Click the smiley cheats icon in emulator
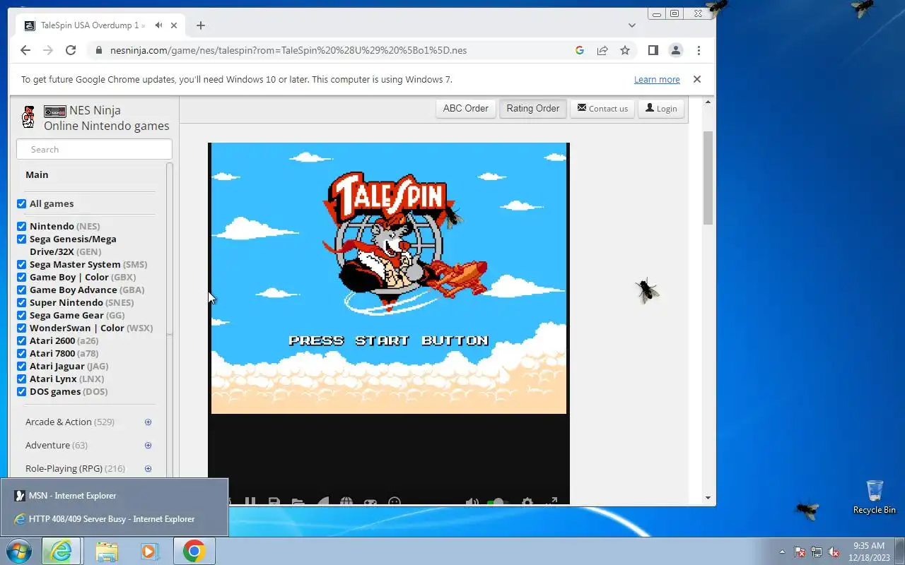This screenshot has width=905, height=565. pyautogui.click(x=395, y=502)
